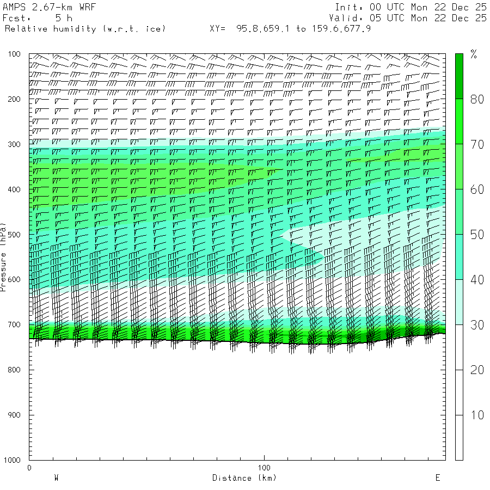Viewport: 490px width, 490px height.
Task: Click the 500 hPa pressure axis label
Action: coord(14,235)
